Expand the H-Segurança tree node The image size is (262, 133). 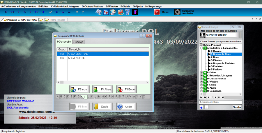201,91
